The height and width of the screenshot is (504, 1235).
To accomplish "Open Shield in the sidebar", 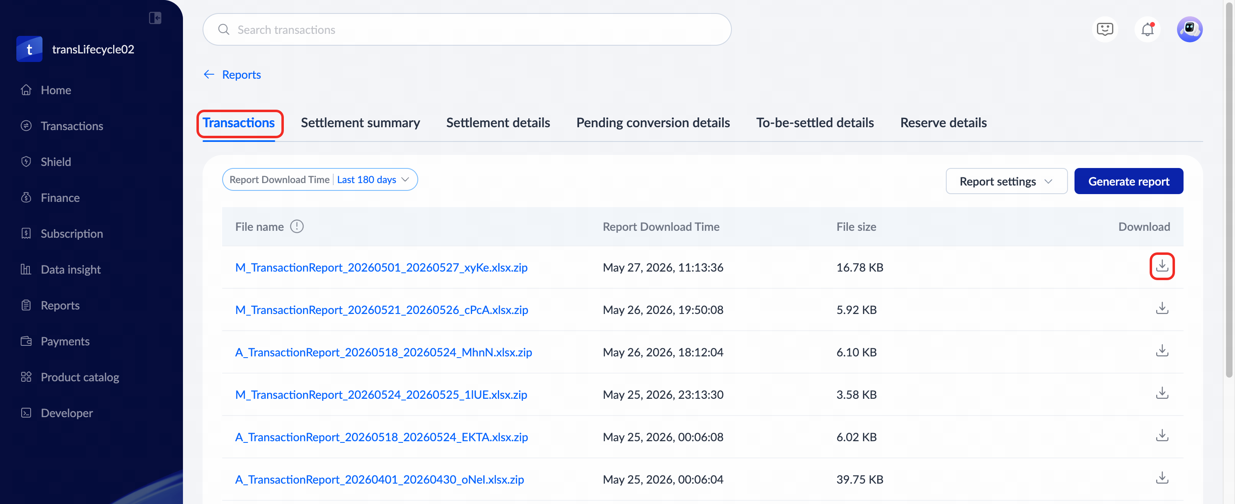I will click(x=56, y=162).
